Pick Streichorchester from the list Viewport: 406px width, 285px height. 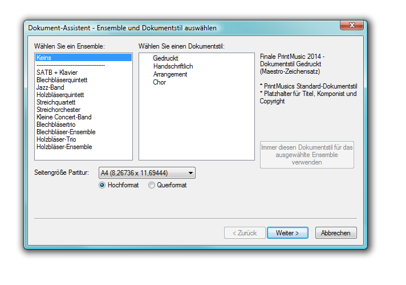[58, 110]
